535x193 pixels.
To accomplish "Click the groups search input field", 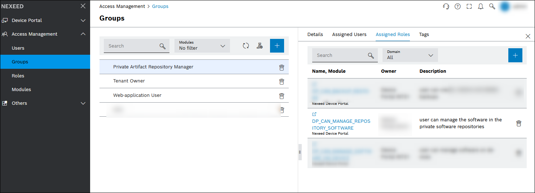I will 132,46.
